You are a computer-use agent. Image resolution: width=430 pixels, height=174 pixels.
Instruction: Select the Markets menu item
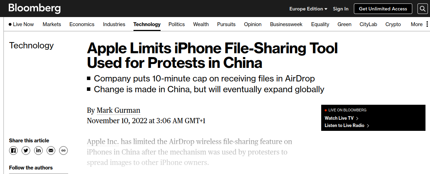pos(52,24)
